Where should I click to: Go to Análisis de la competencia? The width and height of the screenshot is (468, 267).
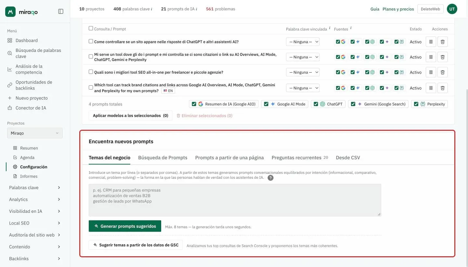(x=35, y=69)
